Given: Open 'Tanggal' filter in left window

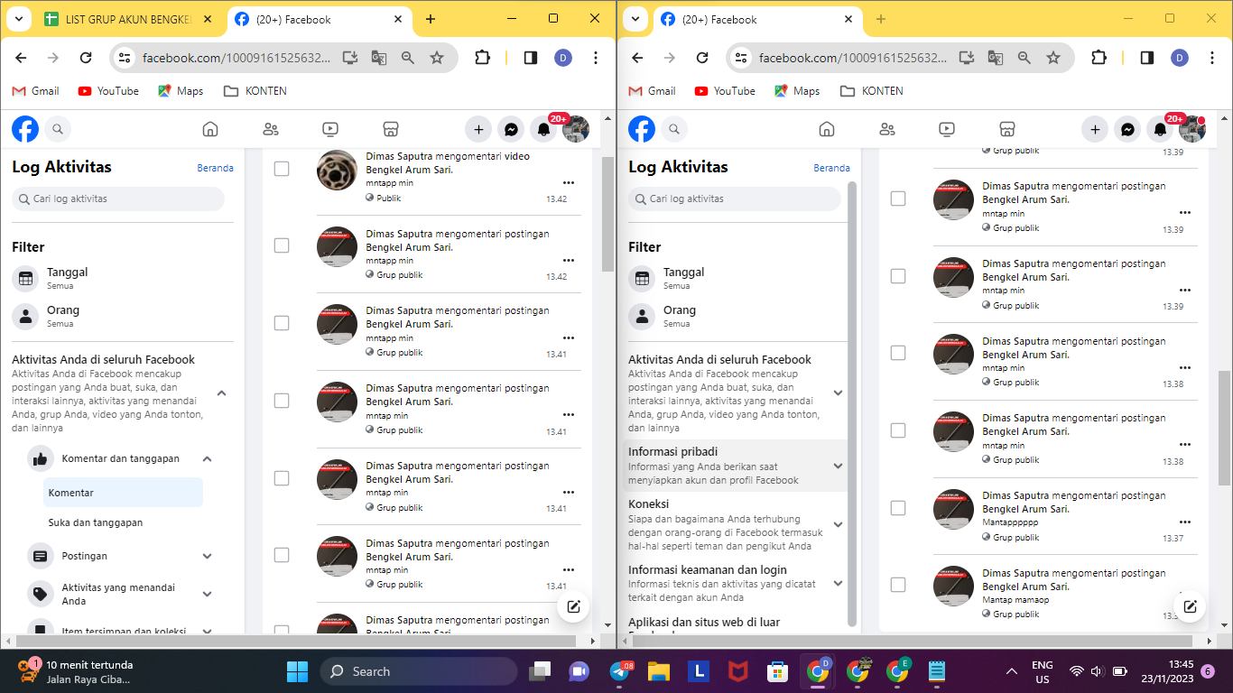Looking at the screenshot, I should [122, 278].
